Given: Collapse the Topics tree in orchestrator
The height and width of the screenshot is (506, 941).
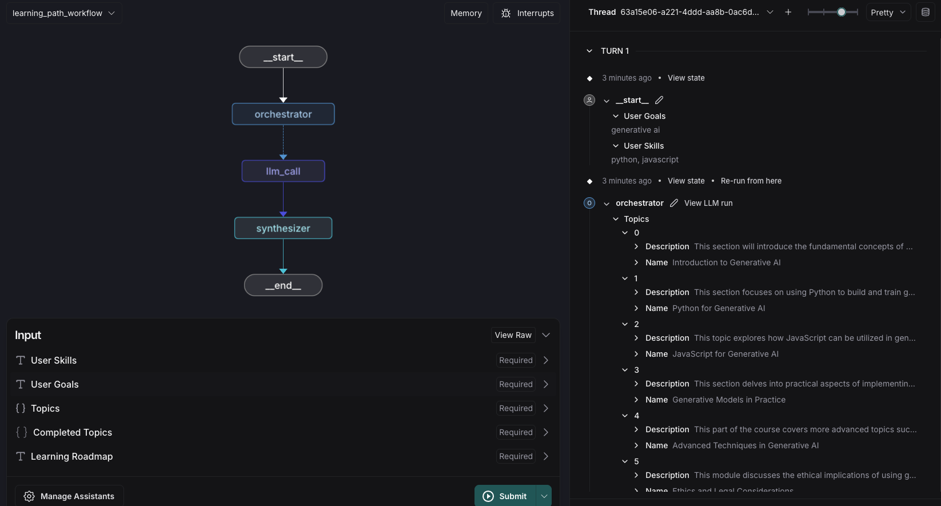Looking at the screenshot, I should click(x=616, y=219).
